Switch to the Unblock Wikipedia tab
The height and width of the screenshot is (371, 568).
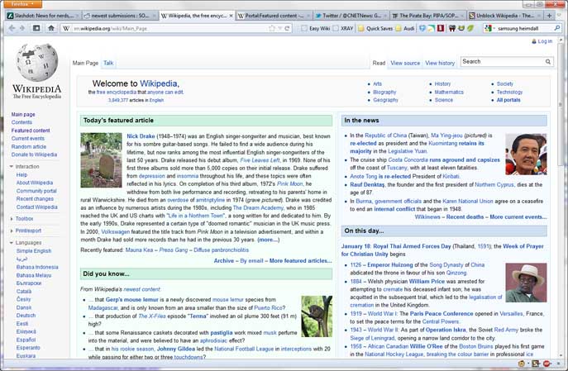(x=505, y=16)
